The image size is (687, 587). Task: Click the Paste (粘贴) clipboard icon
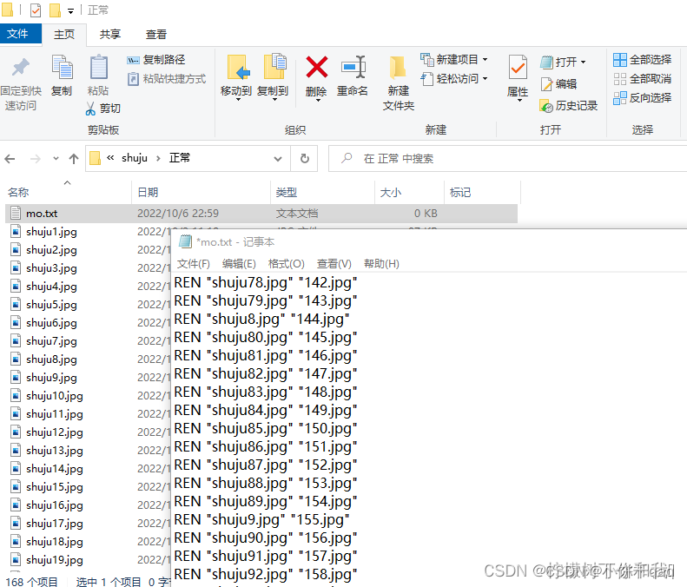pyautogui.click(x=99, y=67)
